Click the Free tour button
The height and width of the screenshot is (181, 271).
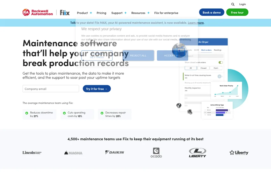click(x=237, y=12)
